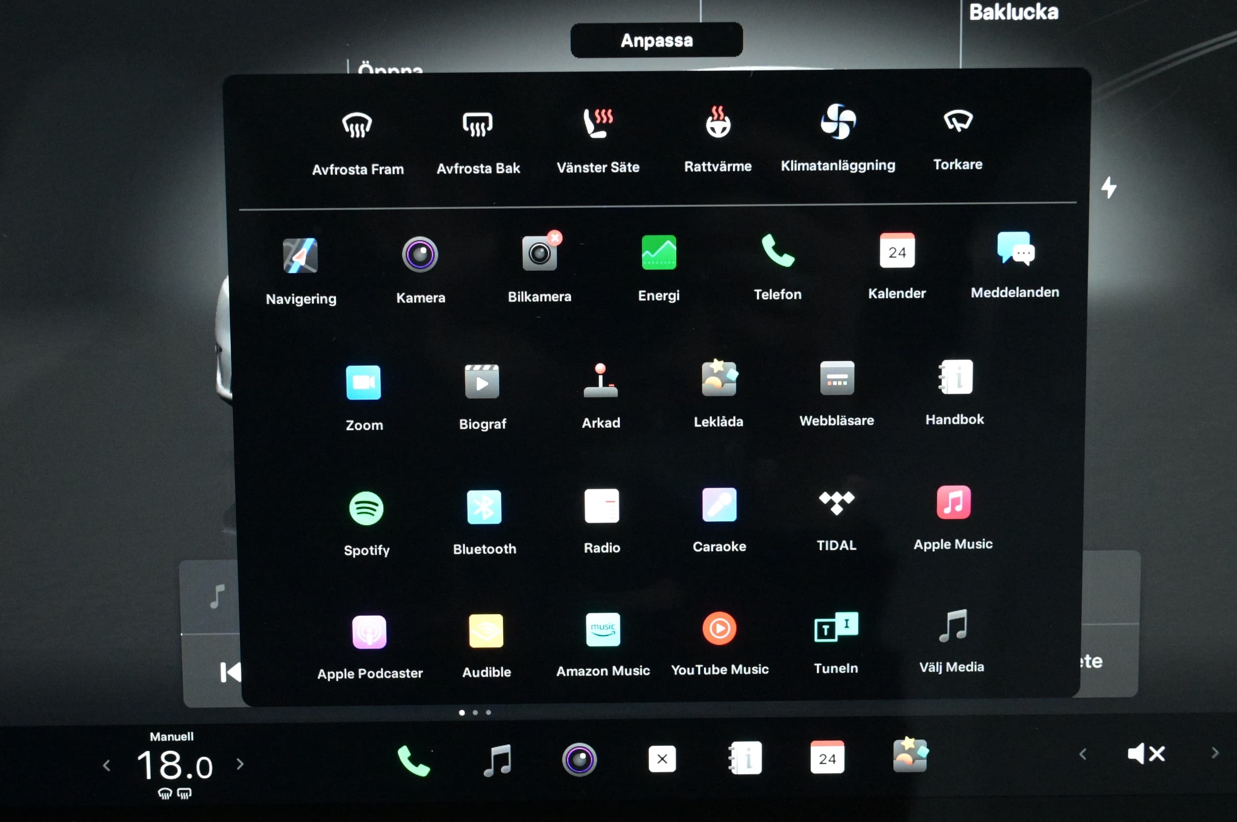Viewport: 1237px width, 822px height.
Task: Open Leklåda toybox from the dock
Action: click(910, 755)
